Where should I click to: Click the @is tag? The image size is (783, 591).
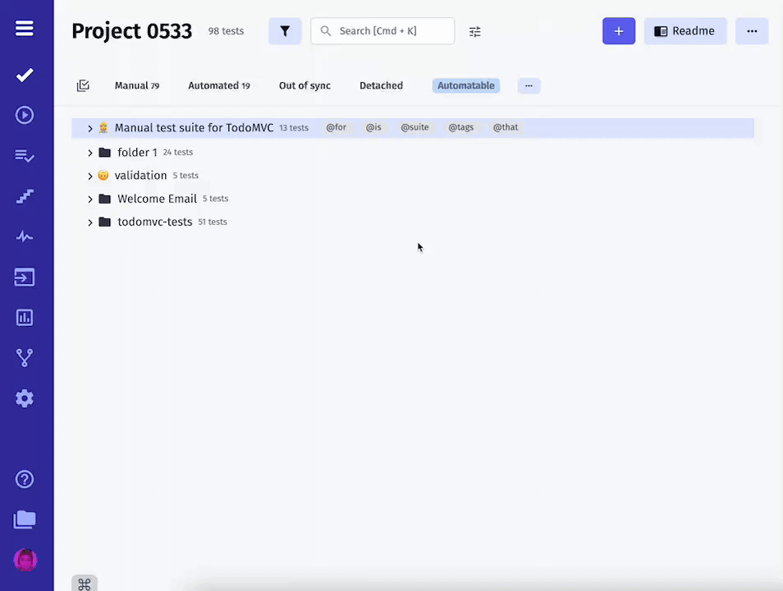click(373, 127)
